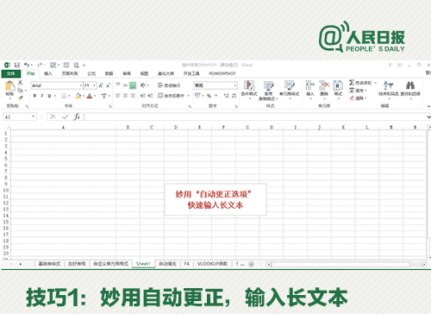Click the Sort and Filter icon
Image resolution: width=431 pixels, height=314 pixels.
(x=388, y=85)
